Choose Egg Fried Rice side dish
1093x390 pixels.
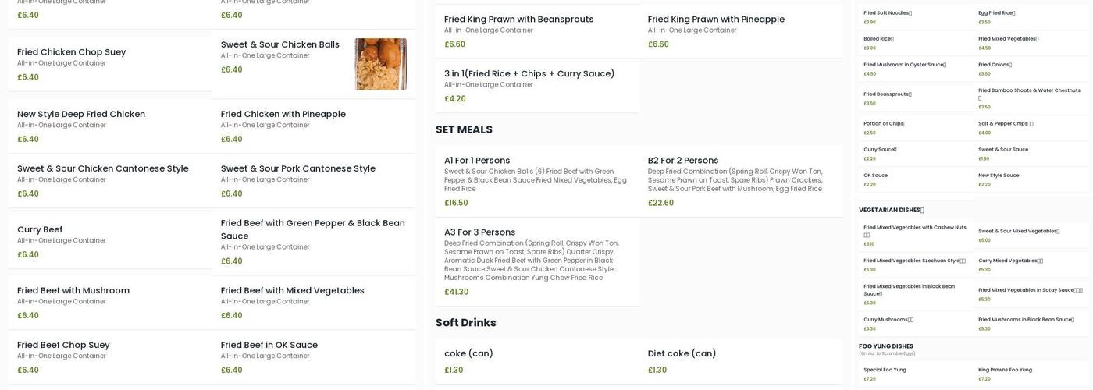[996, 13]
